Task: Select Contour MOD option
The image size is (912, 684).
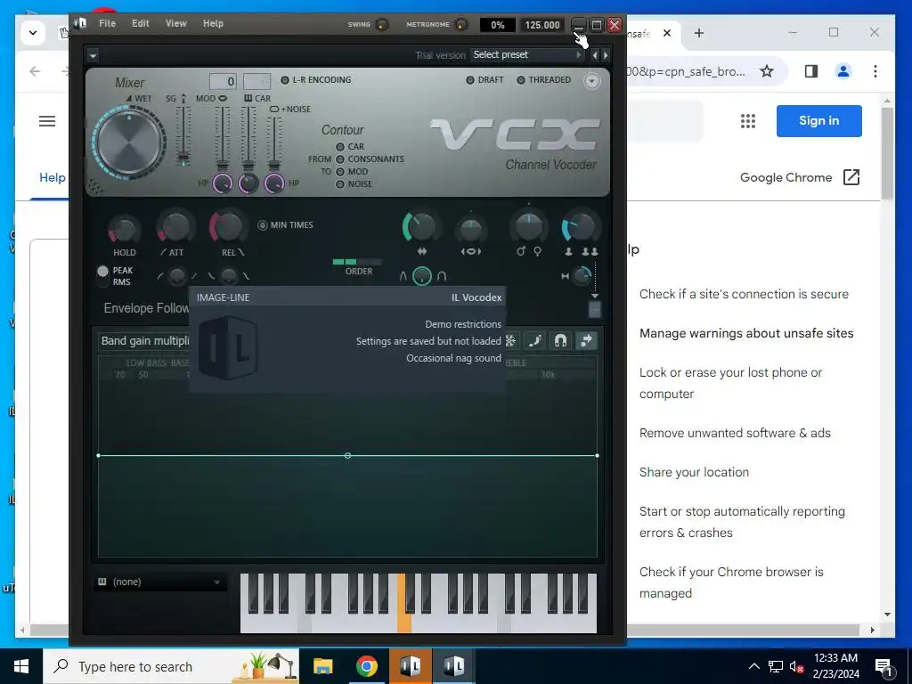Action: (x=352, y=172)
